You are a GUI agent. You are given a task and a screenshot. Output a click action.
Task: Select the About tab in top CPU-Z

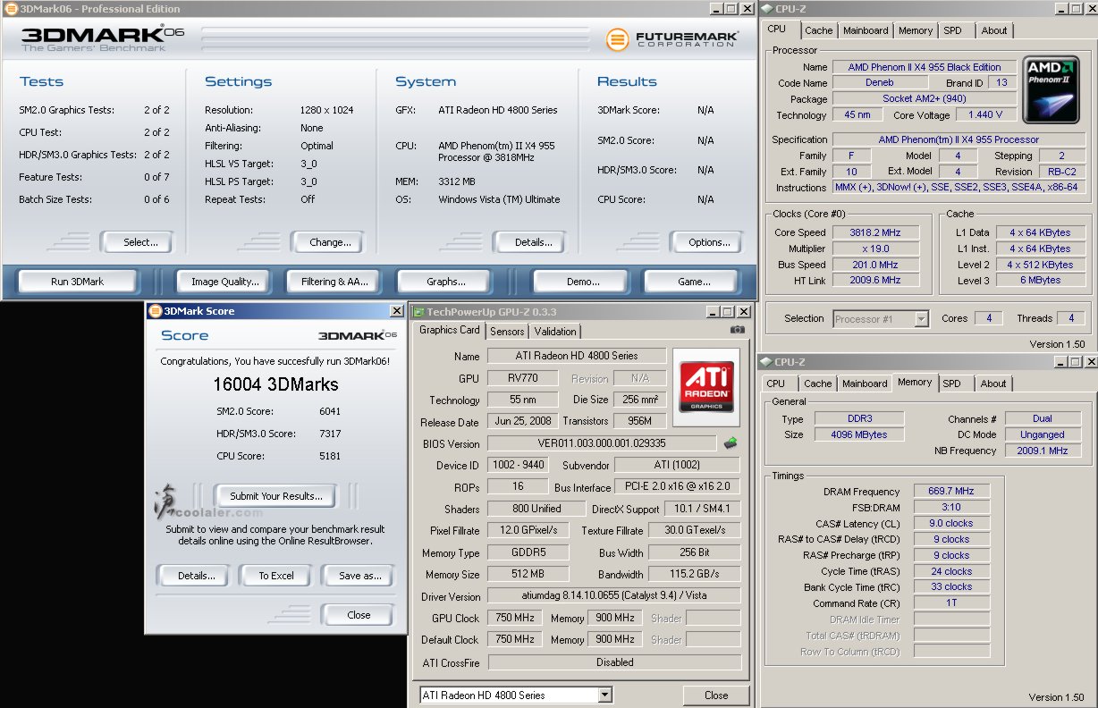pyautogui.click(x=994, y=30)
